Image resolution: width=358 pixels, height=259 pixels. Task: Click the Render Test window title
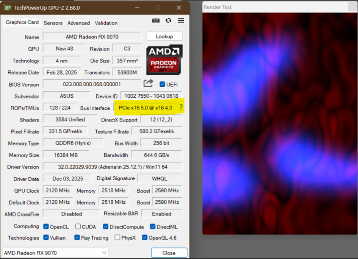[217, 7]
